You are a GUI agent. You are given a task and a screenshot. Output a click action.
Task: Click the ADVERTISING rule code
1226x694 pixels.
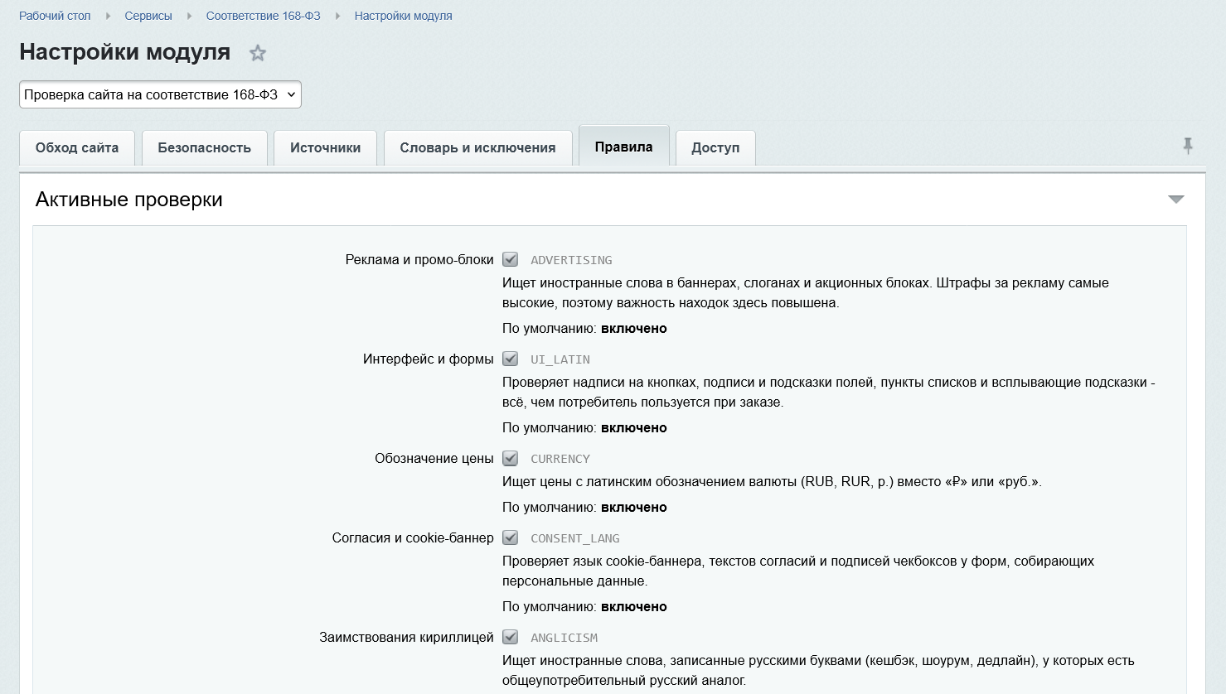coord(571,260)
